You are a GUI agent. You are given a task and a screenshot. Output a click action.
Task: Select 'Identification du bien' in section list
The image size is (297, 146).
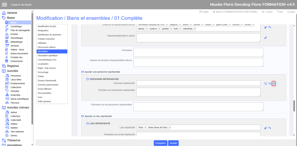pyautogui.click(x=47, y=27)
